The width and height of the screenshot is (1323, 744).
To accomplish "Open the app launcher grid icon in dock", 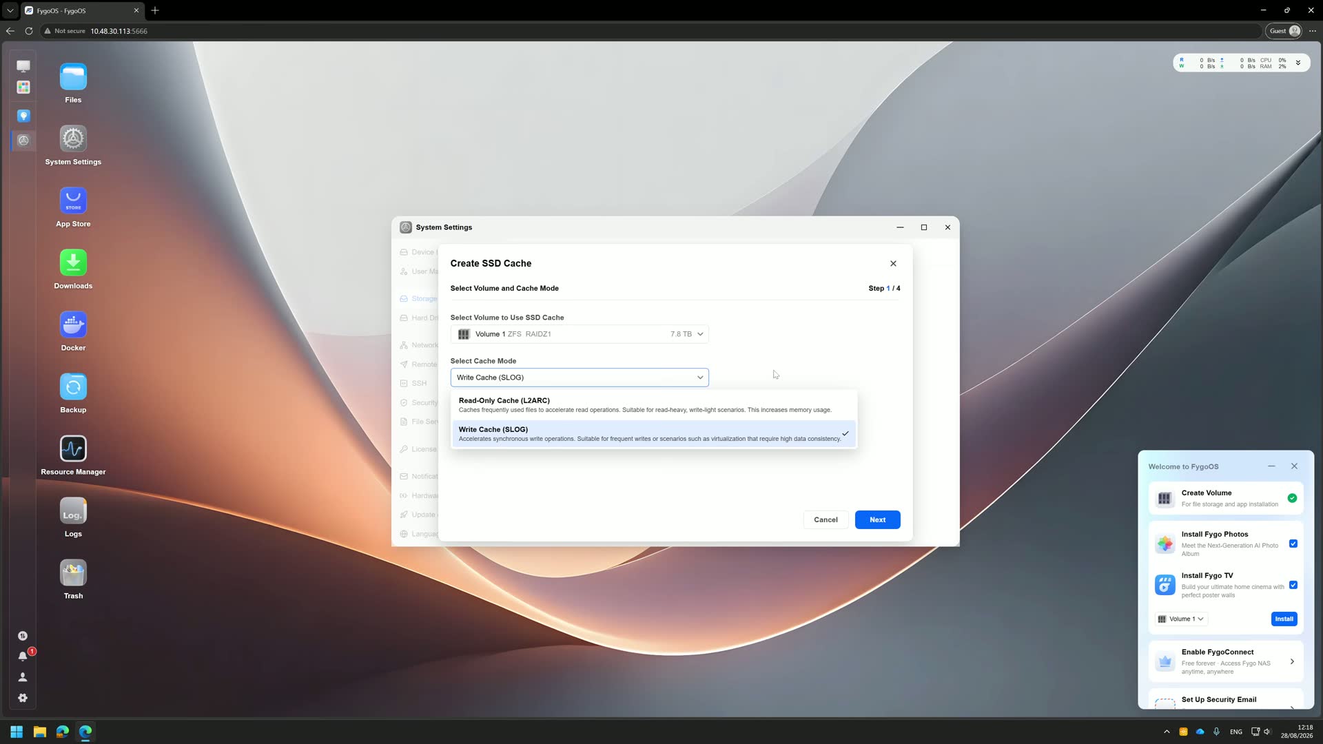I will point(23,87).
